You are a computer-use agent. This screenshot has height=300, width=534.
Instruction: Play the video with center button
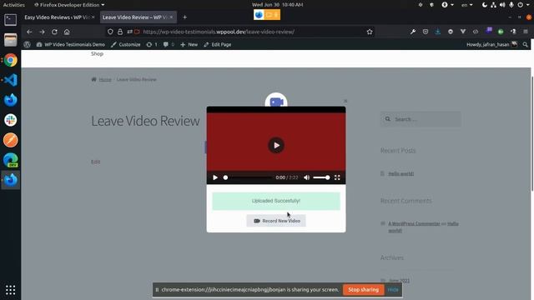point(276,145)
